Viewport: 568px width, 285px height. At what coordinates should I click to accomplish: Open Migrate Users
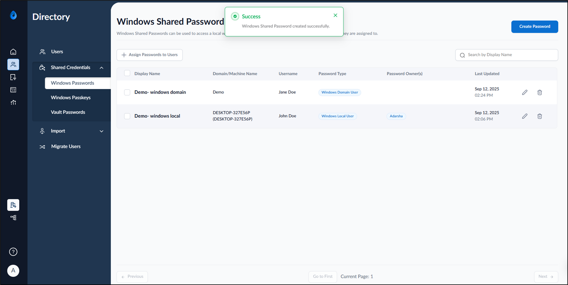[66, 147]
